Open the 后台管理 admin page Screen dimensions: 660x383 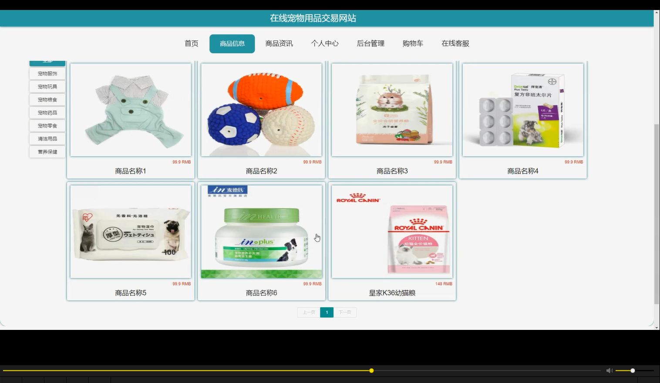[370, 43]
